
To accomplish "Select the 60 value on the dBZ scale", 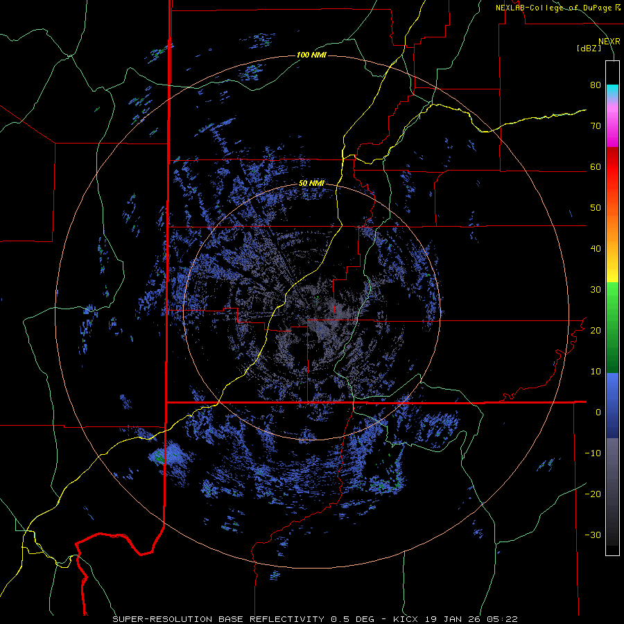I will (x=596, y=166).
